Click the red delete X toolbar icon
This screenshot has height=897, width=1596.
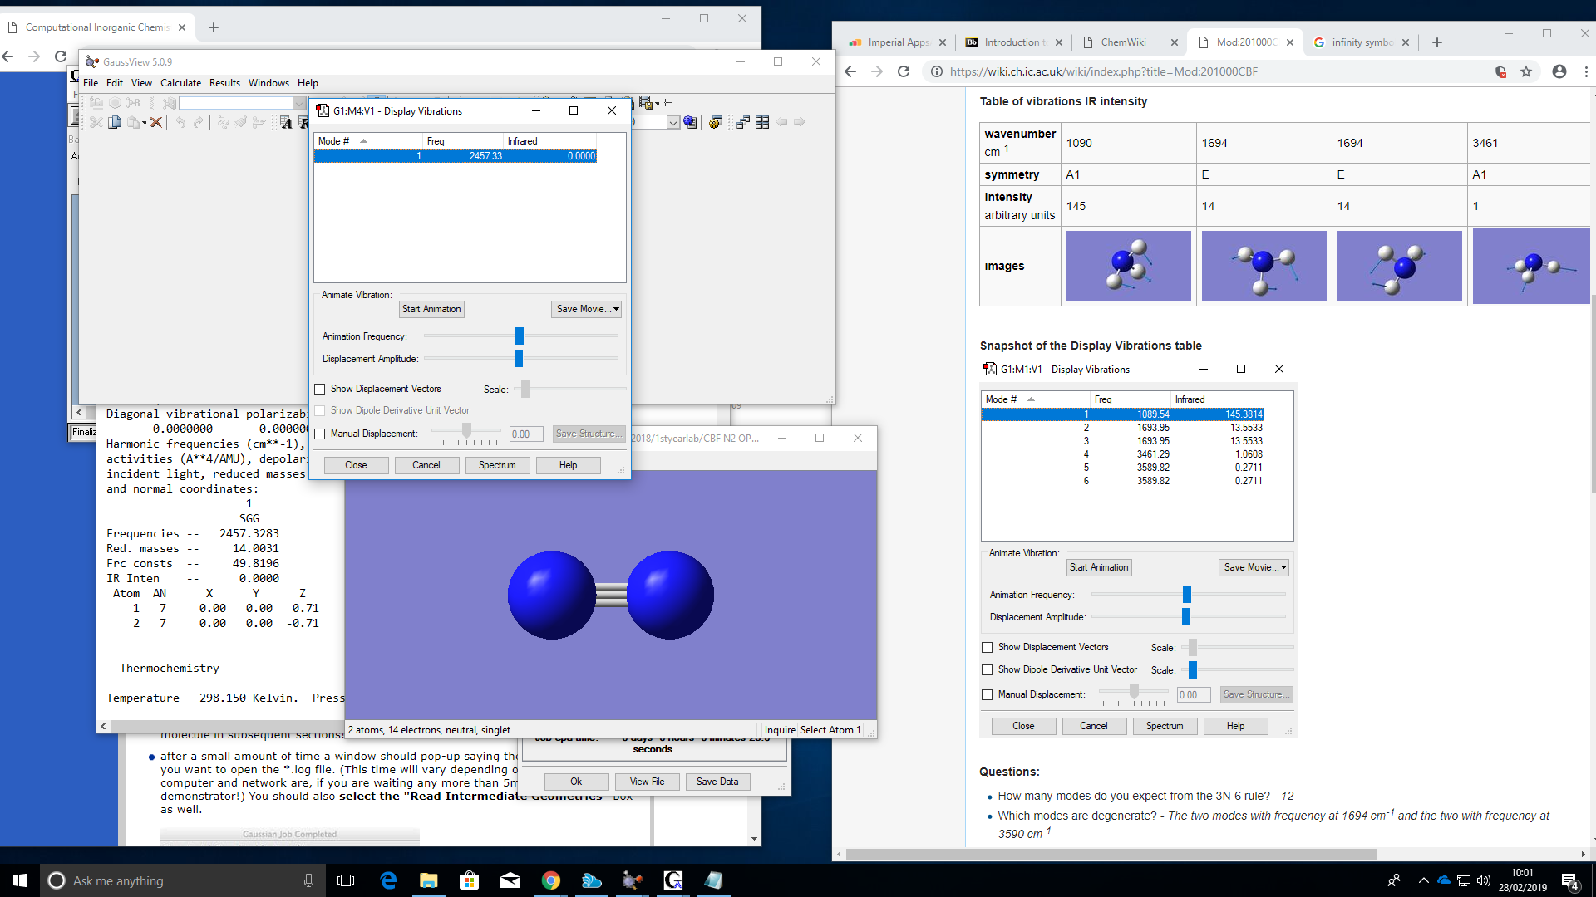155,122
